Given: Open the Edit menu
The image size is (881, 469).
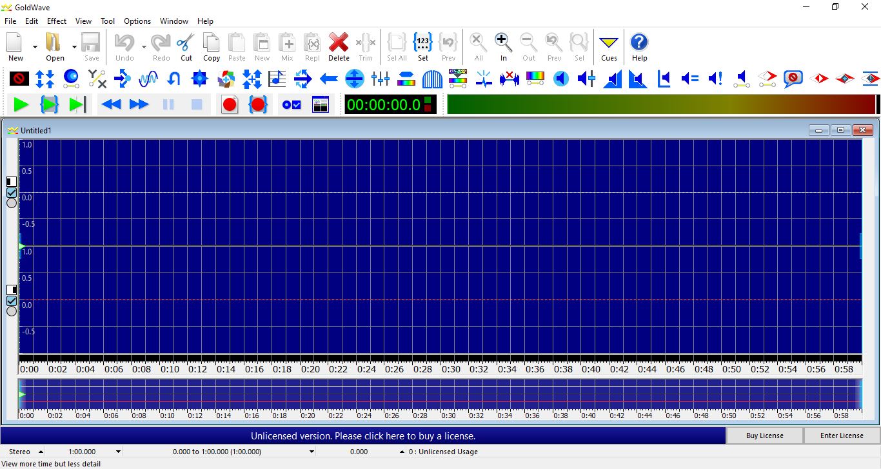Looking at the screenshot, I should click(x=32, y=21).
